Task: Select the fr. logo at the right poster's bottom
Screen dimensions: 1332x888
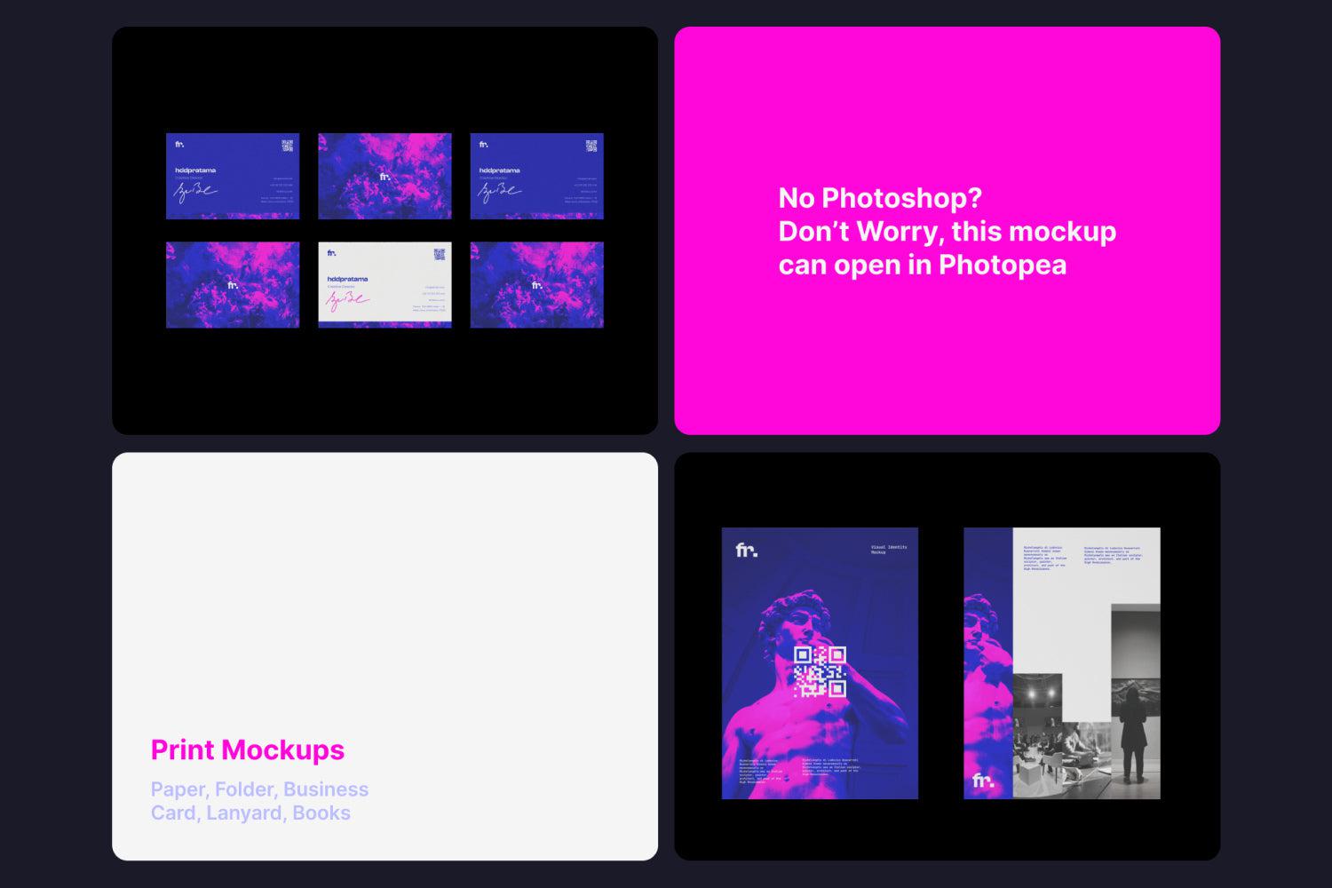Action: (982, 781)
